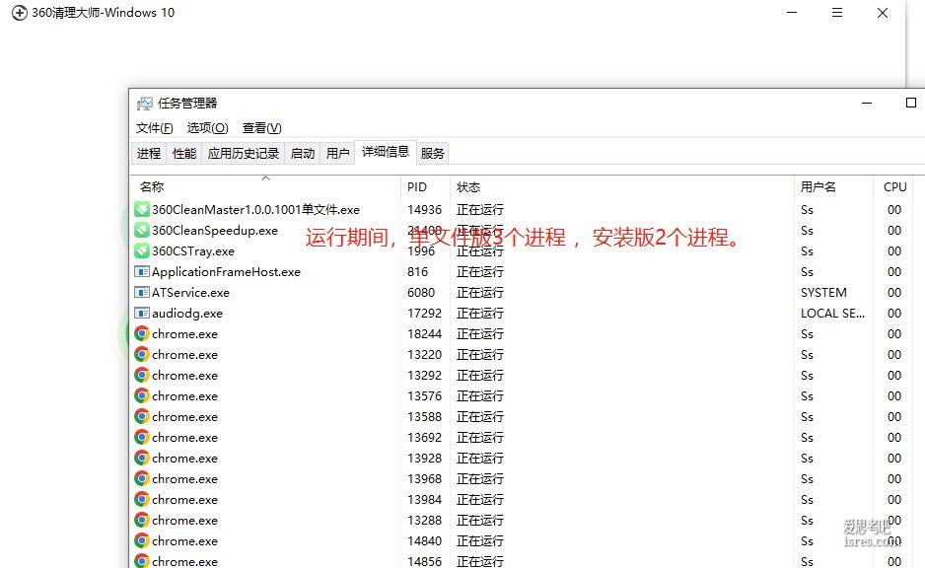Switch to the 性能 tab
This screenshot has height=568, width=925.
coord(184,154)
